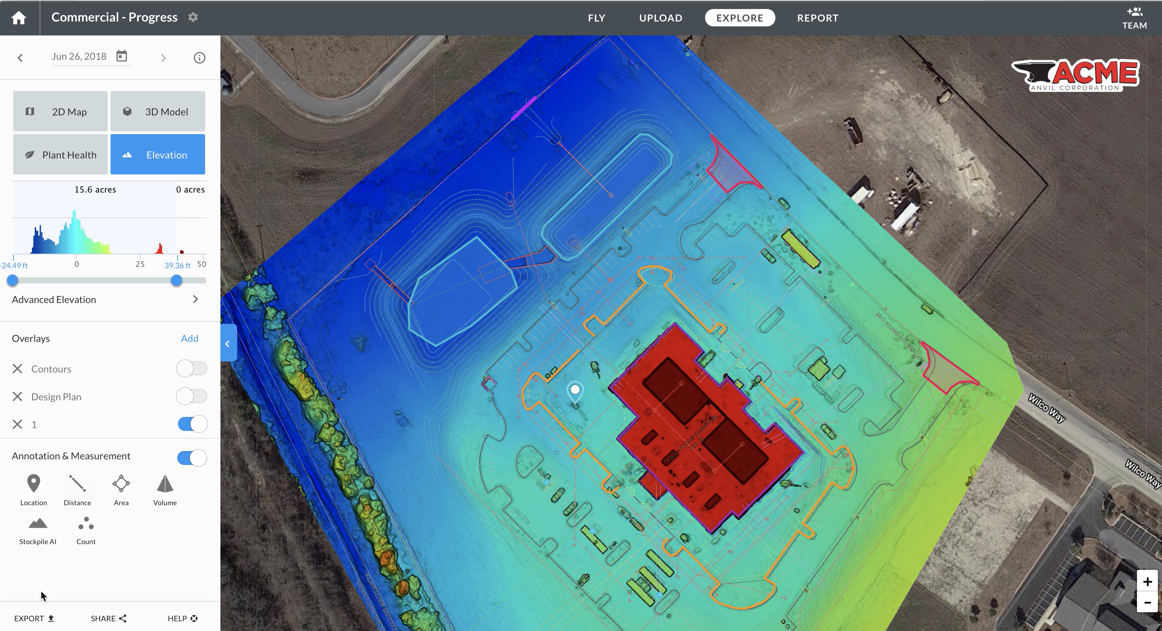Disable the Annotation & Measurement toggle

click(x=192, y=458)
